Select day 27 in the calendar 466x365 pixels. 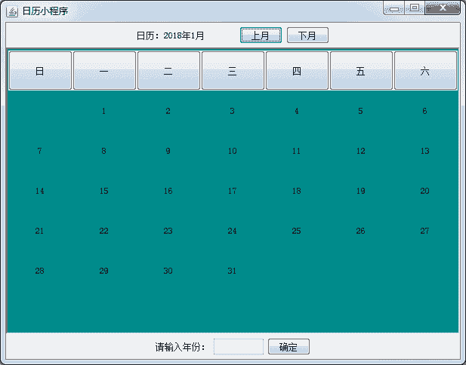pyautogui.click(x=424, y=231)
